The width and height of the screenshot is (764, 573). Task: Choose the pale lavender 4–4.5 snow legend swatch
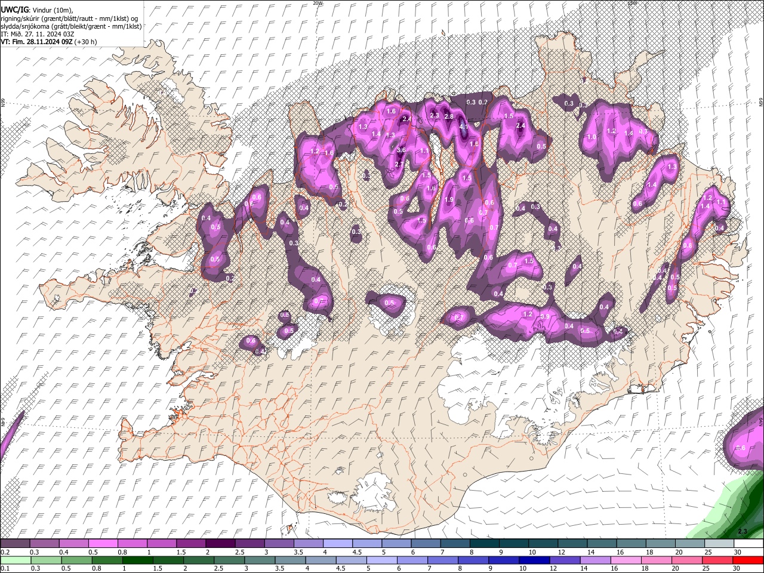coord(337,544)
